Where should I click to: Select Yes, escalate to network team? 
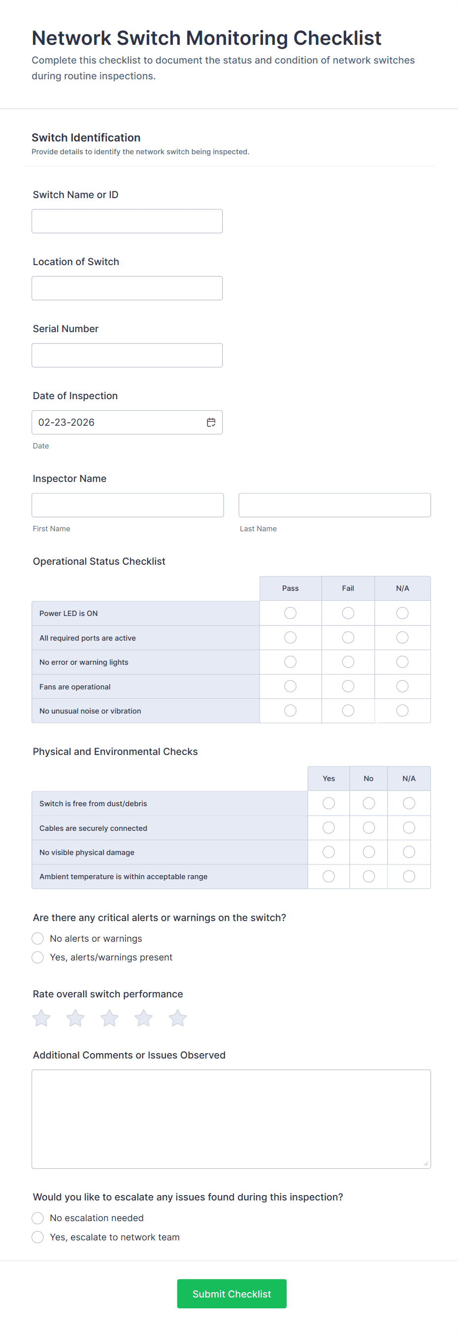(38, 1237)
